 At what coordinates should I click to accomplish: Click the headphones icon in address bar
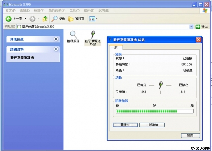click(19, 27)
